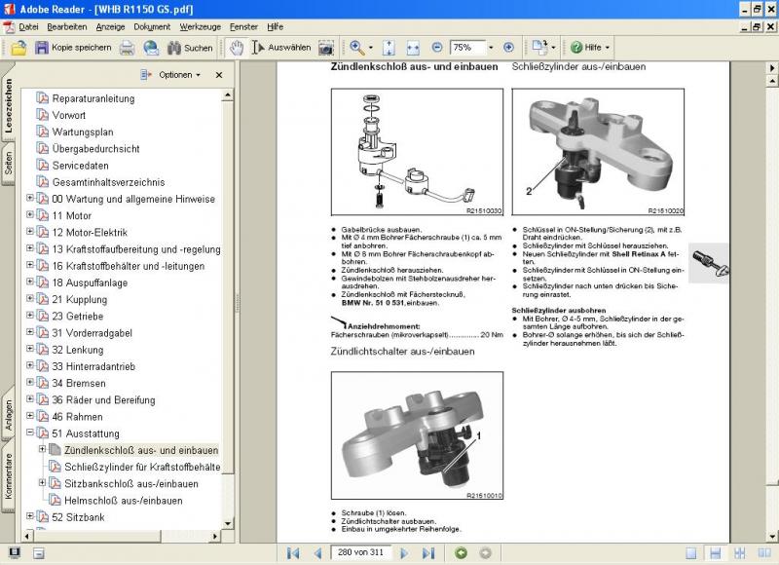Open the Fenster menu
The image size is (779, 565).
pyautogui.click(x=243, y=27)
